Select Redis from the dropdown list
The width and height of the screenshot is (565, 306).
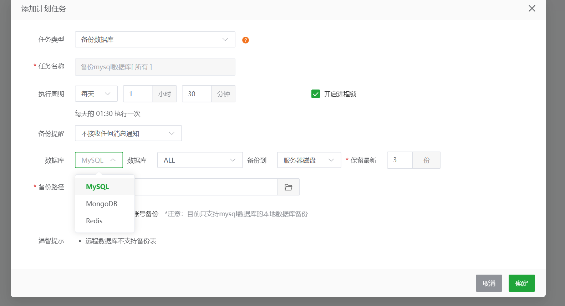(105, 221)
